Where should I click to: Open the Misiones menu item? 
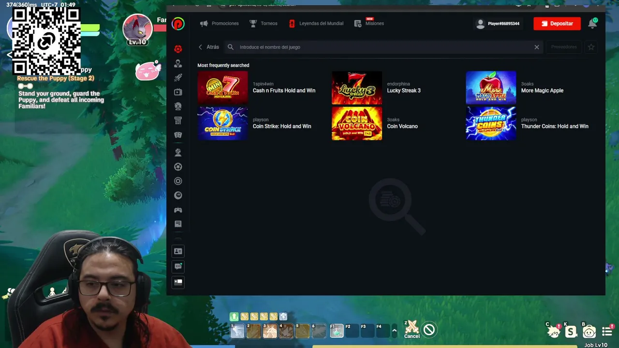(x=369, y=23)
